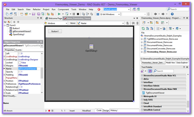Switch to the Events tab in Object Inspector
This screenshot has width=194, height=117.
pyautogui.click(x=19, y=50)
